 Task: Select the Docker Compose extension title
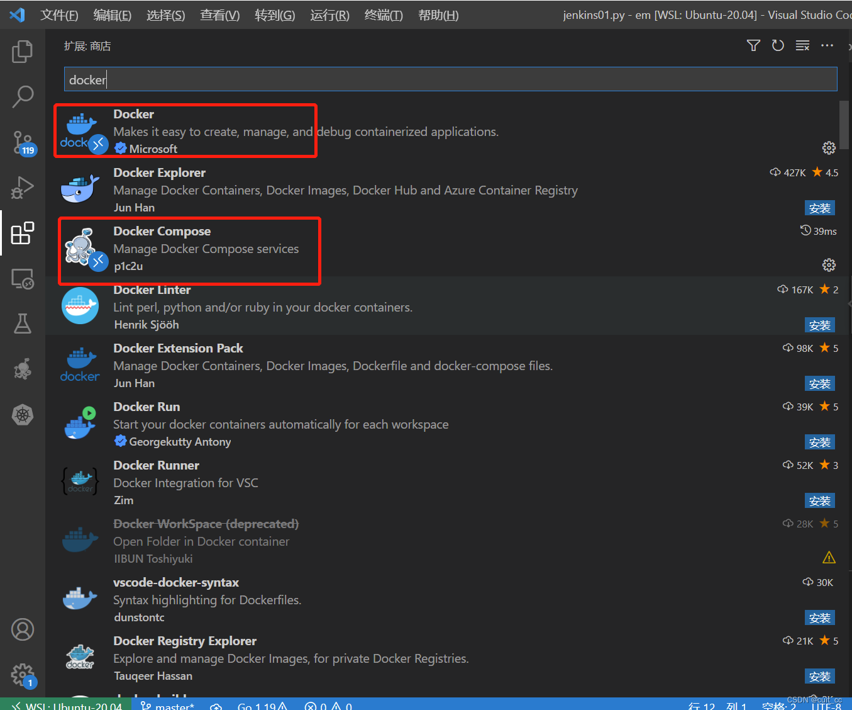162,231
